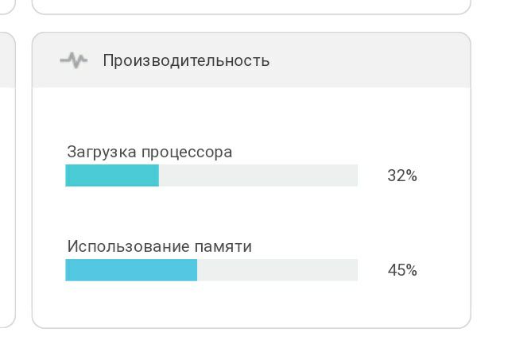This screenshot has height=344, width=531.
Task: Click the right end of the blue memory fill
Action: pos(194,270)
